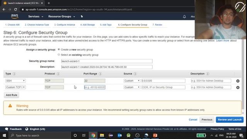The image size is (247, 139).
Task: Click the info icon next to Source
Action: click(x=135, y=74)
